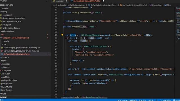This screenshot has width=180, height=101.
Task: Collapse the src folder
Action: (3, 35)
